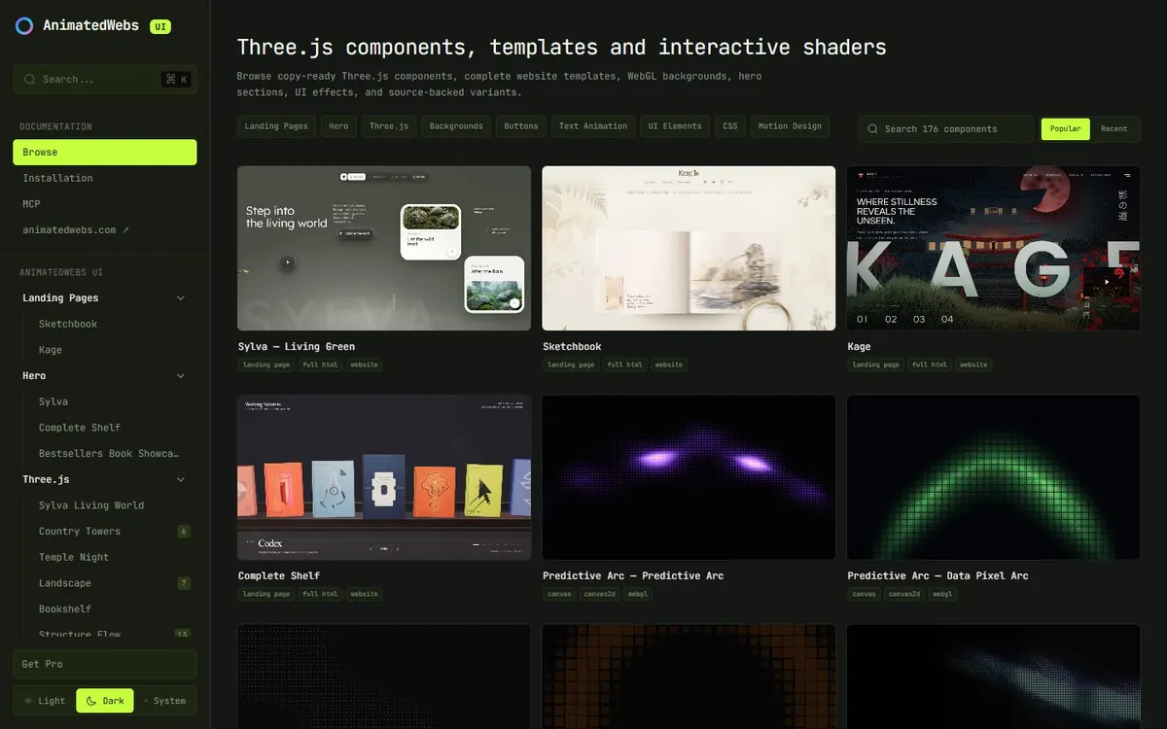Click AnimatedWebs brand name text
The image size is (1167, 729).
90,26
